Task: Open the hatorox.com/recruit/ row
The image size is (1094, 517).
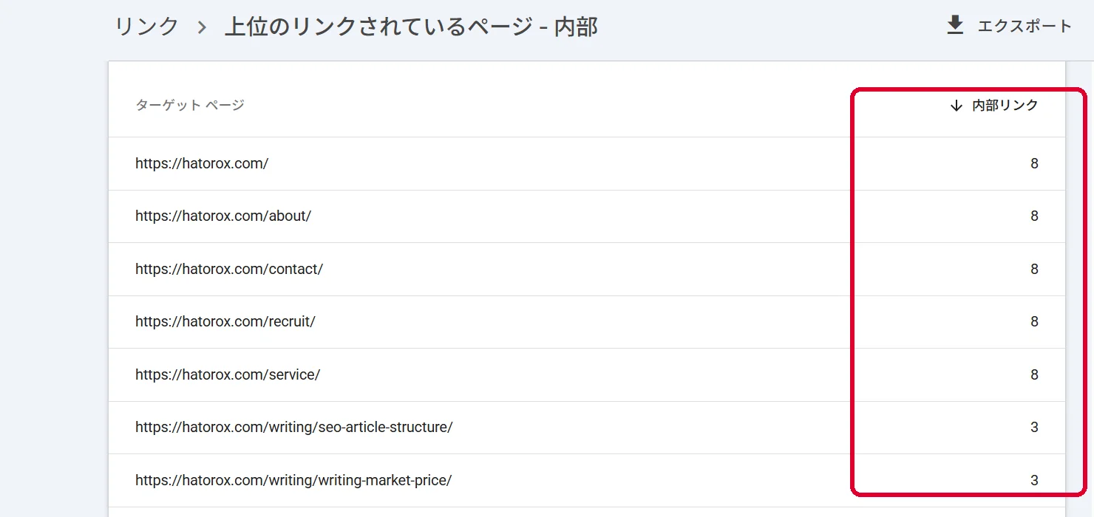Action: tap(587, 322)
